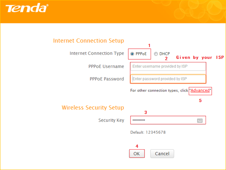Open the Advanced link for other connection types
This screenshot has width=226, height=170.
click(x=200, y=91)
